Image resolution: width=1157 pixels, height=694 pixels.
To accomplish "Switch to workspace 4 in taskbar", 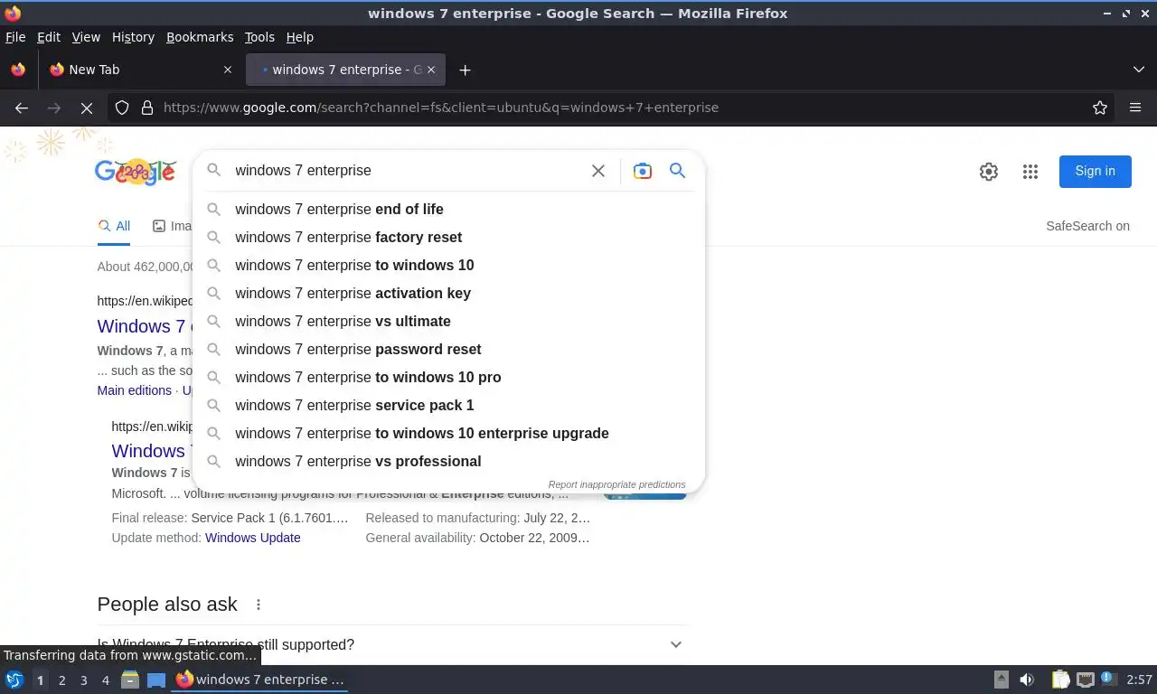I will click(106, 680).
